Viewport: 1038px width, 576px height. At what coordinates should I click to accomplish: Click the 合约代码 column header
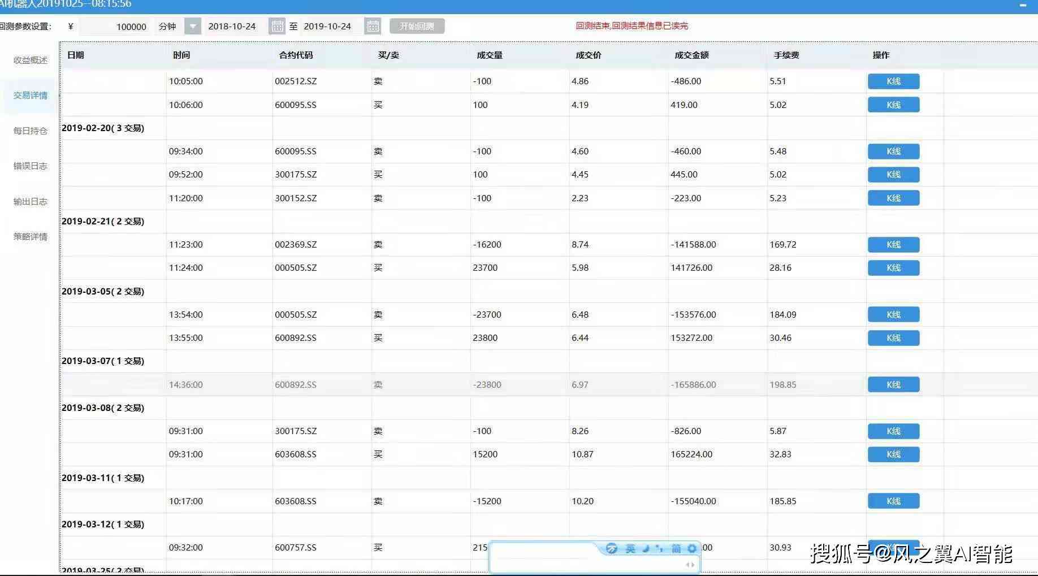[296, 55]
